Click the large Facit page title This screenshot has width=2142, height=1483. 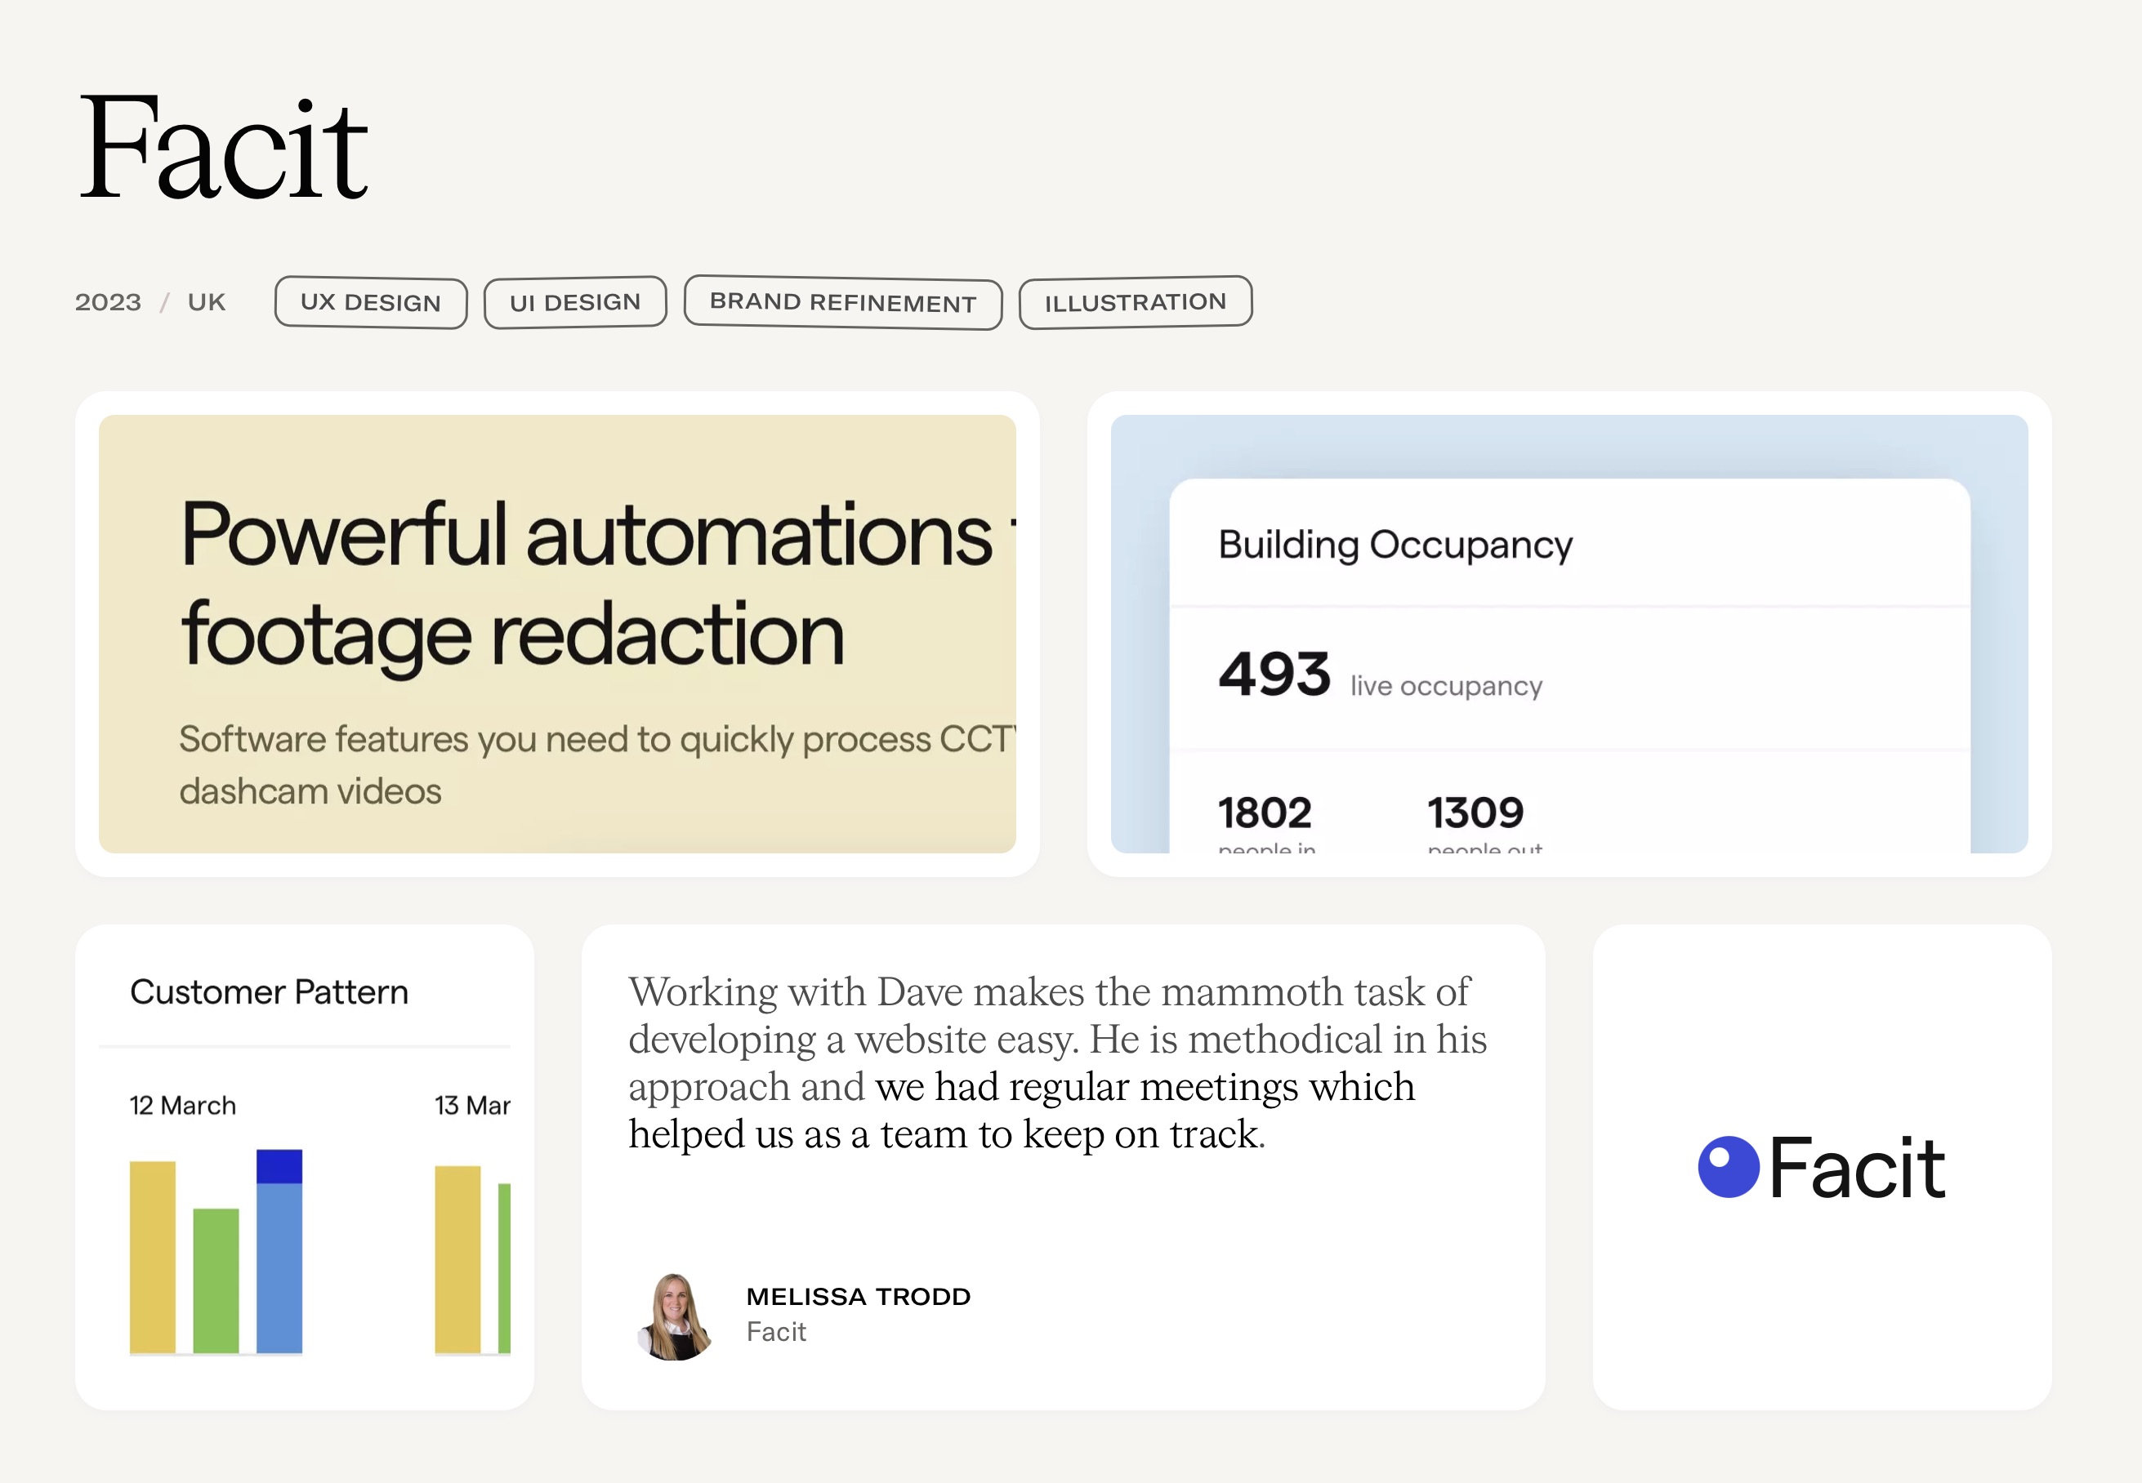coord(223,149)
